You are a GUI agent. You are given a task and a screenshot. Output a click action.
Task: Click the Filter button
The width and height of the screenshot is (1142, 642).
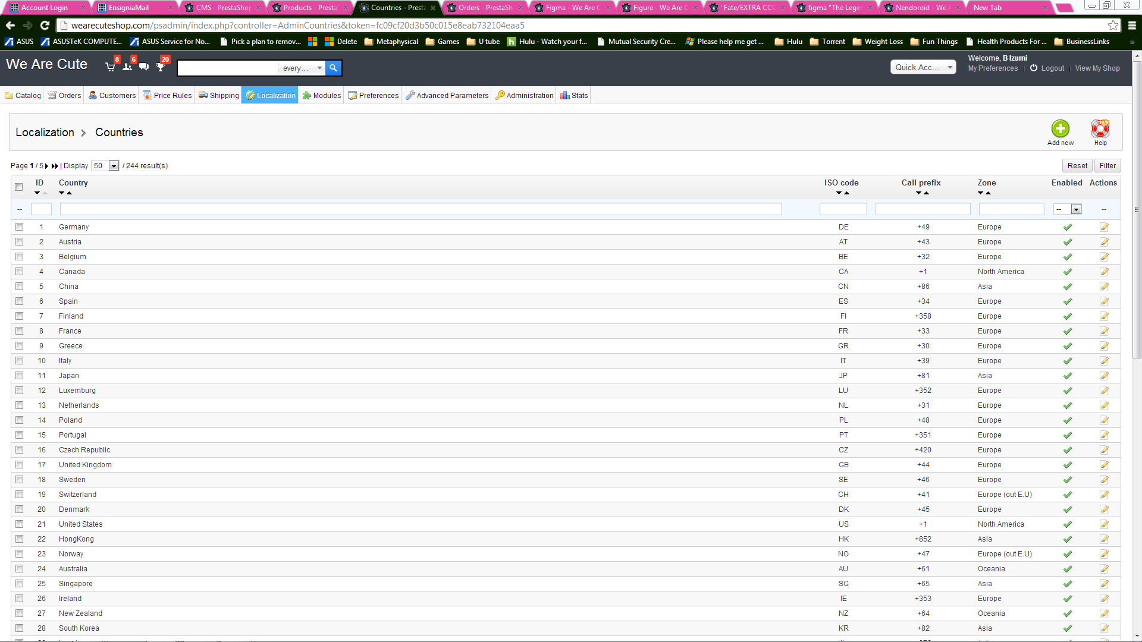point(1107,166)
